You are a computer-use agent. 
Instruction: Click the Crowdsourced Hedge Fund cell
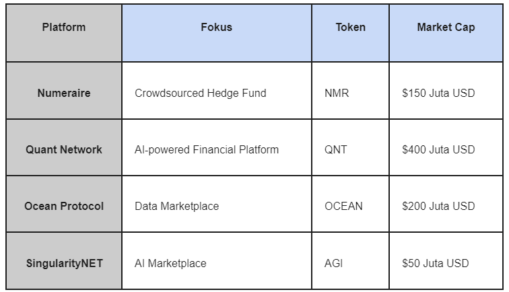tap(217, 91)
